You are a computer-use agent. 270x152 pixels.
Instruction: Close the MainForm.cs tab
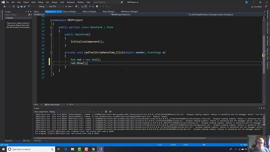pyautogui.click(x=61, y=11)
